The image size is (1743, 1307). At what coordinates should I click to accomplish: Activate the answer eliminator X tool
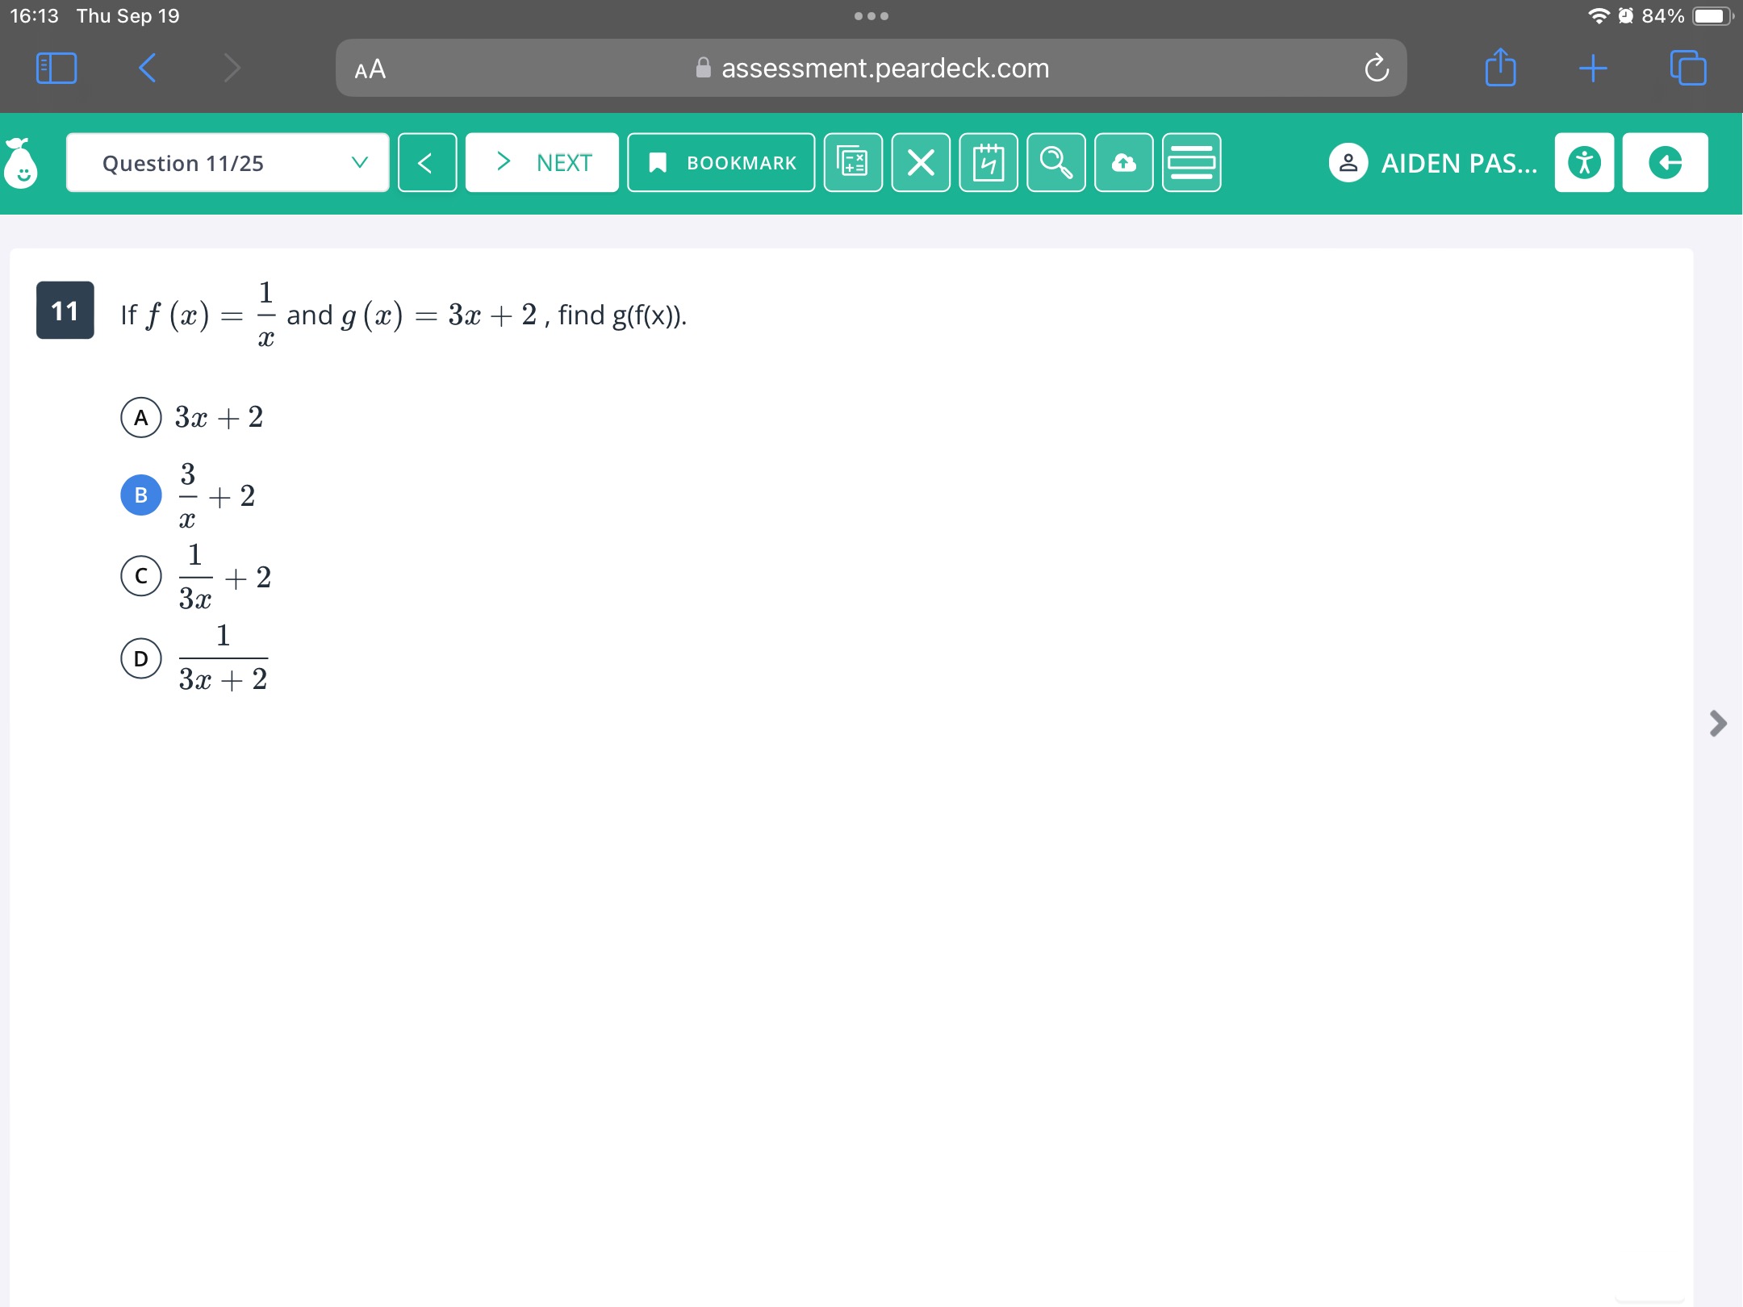coord(921,162)
